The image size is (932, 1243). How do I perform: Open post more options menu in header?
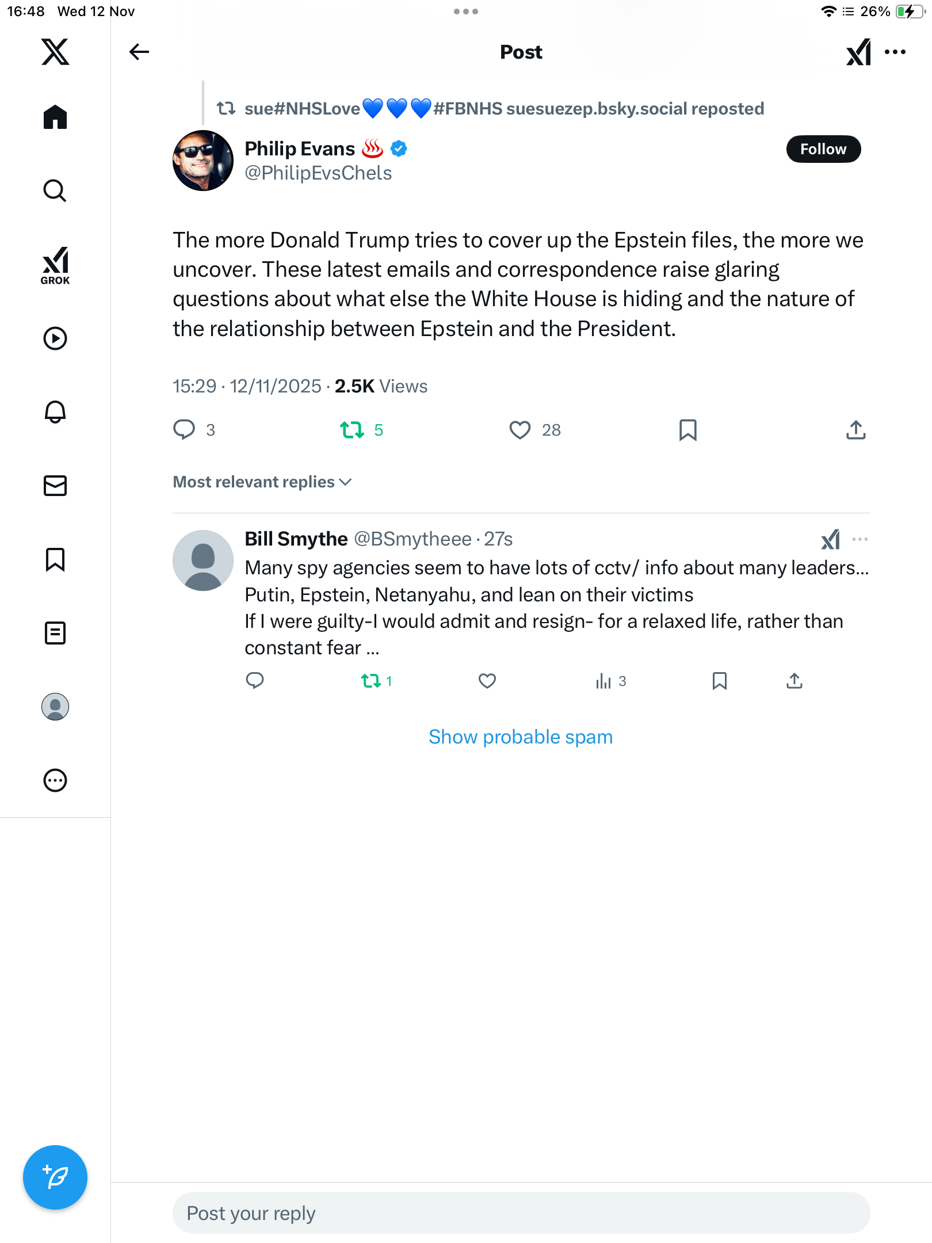coord(895,52)
